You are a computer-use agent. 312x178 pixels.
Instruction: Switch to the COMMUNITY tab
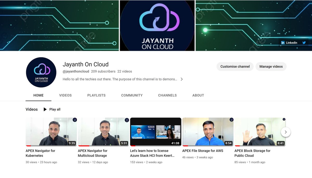(132, 95)
